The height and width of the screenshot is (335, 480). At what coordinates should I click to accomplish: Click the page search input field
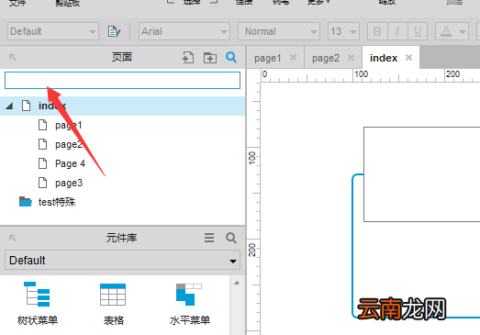(122, 80)
